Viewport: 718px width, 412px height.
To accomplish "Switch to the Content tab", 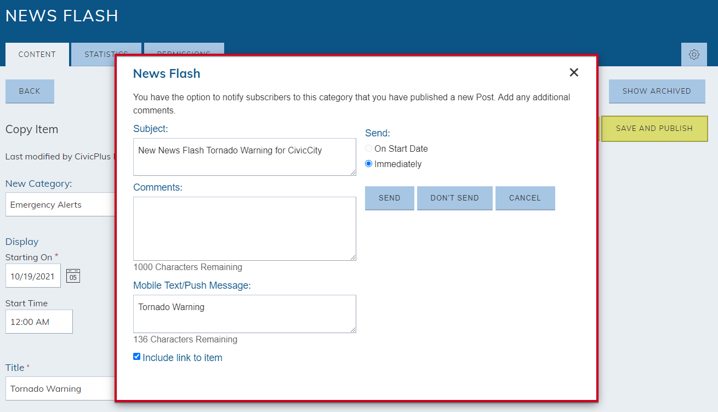I will click(x=37, y=55).
